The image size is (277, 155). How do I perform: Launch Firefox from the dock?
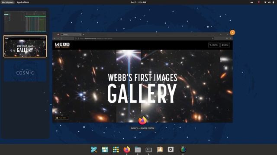[x=127, y=149]
